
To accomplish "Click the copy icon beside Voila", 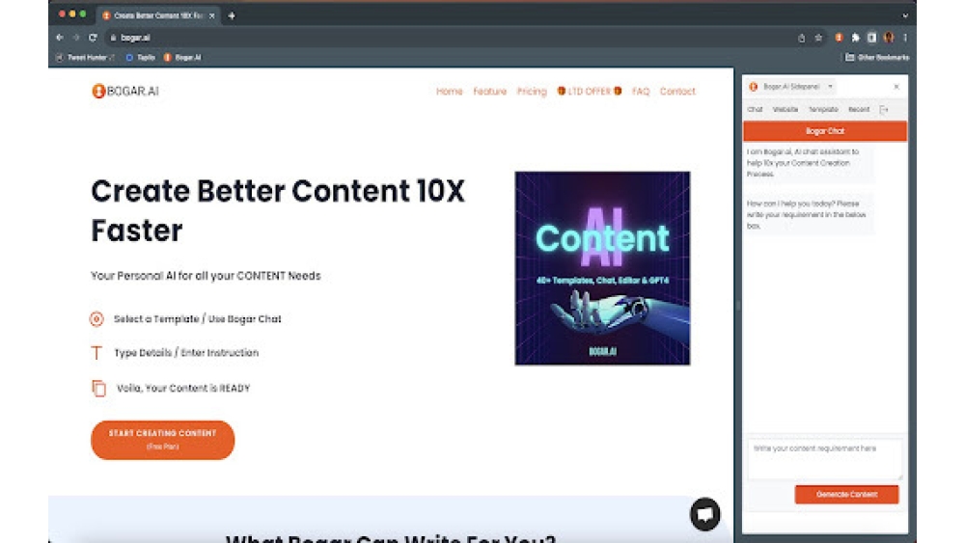I will 98,388.
